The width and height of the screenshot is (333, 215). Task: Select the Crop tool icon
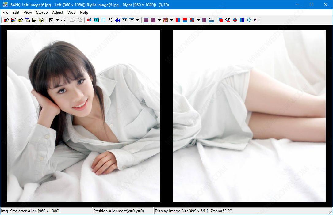pyautogui.click(x=51, y=20)
